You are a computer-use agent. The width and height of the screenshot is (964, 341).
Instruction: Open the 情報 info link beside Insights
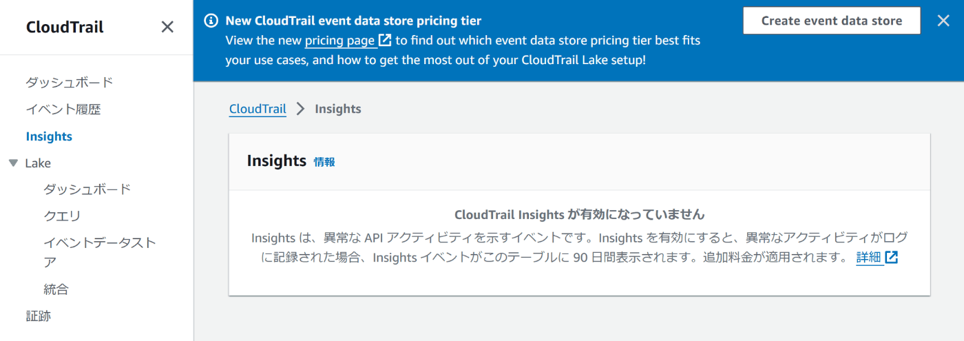pos(324,162)
